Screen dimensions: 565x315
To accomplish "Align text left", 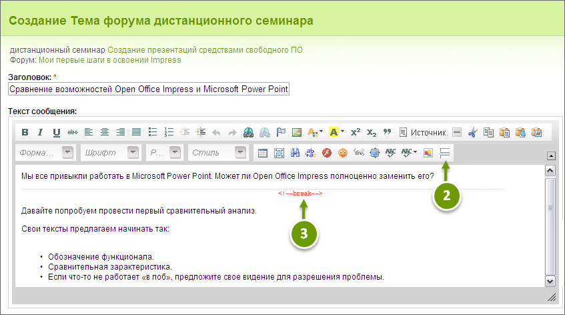I will coord(89,132).
